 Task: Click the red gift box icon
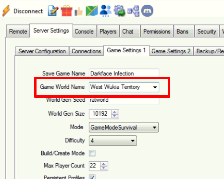point(66,11)
